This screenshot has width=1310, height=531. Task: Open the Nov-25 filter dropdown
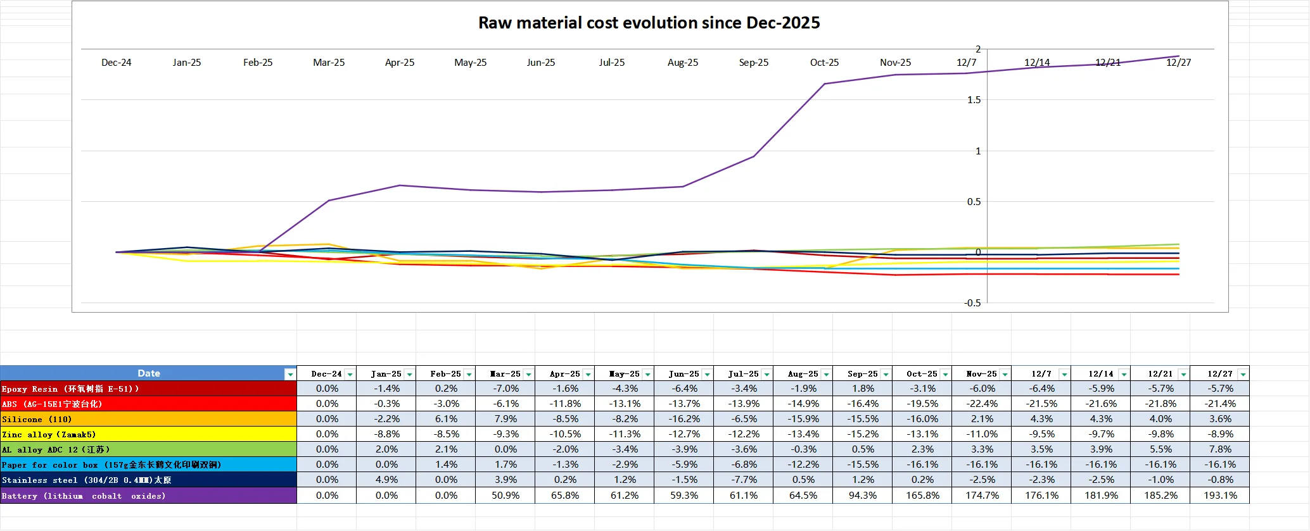point(1005,374)
